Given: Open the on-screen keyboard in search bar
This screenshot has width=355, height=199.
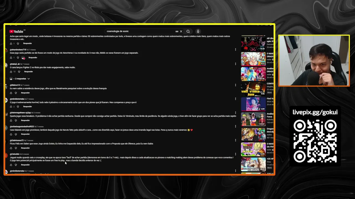Looking at the screenshot, I should click(x=177, y=32).
